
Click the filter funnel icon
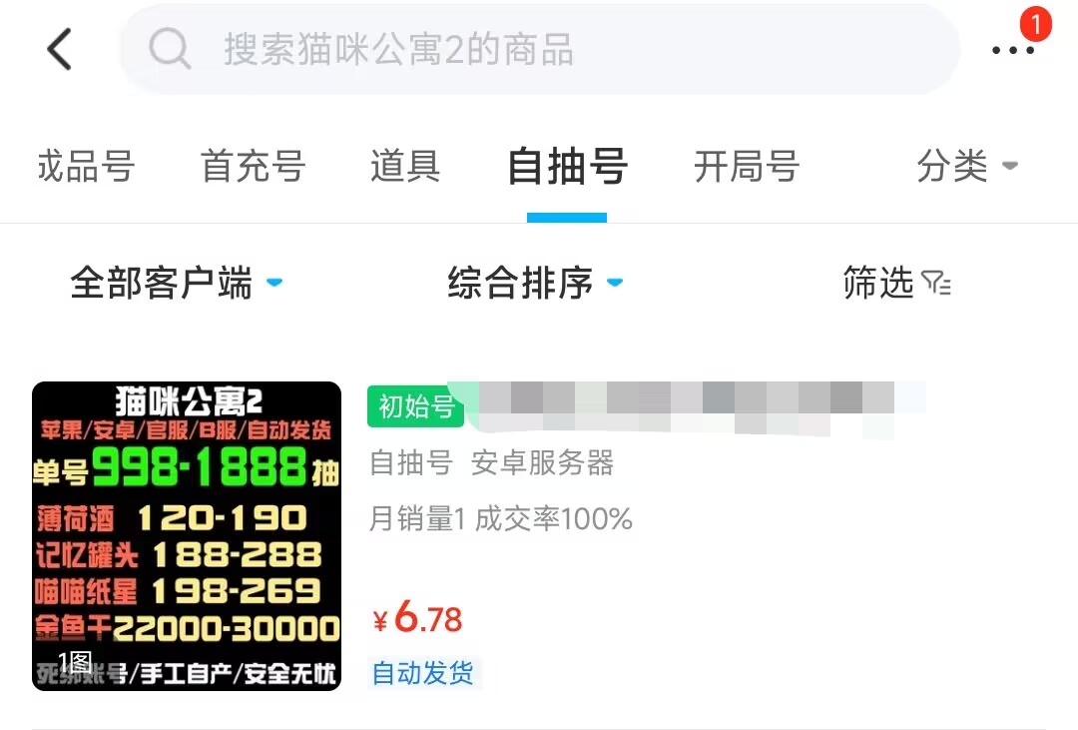935,283
